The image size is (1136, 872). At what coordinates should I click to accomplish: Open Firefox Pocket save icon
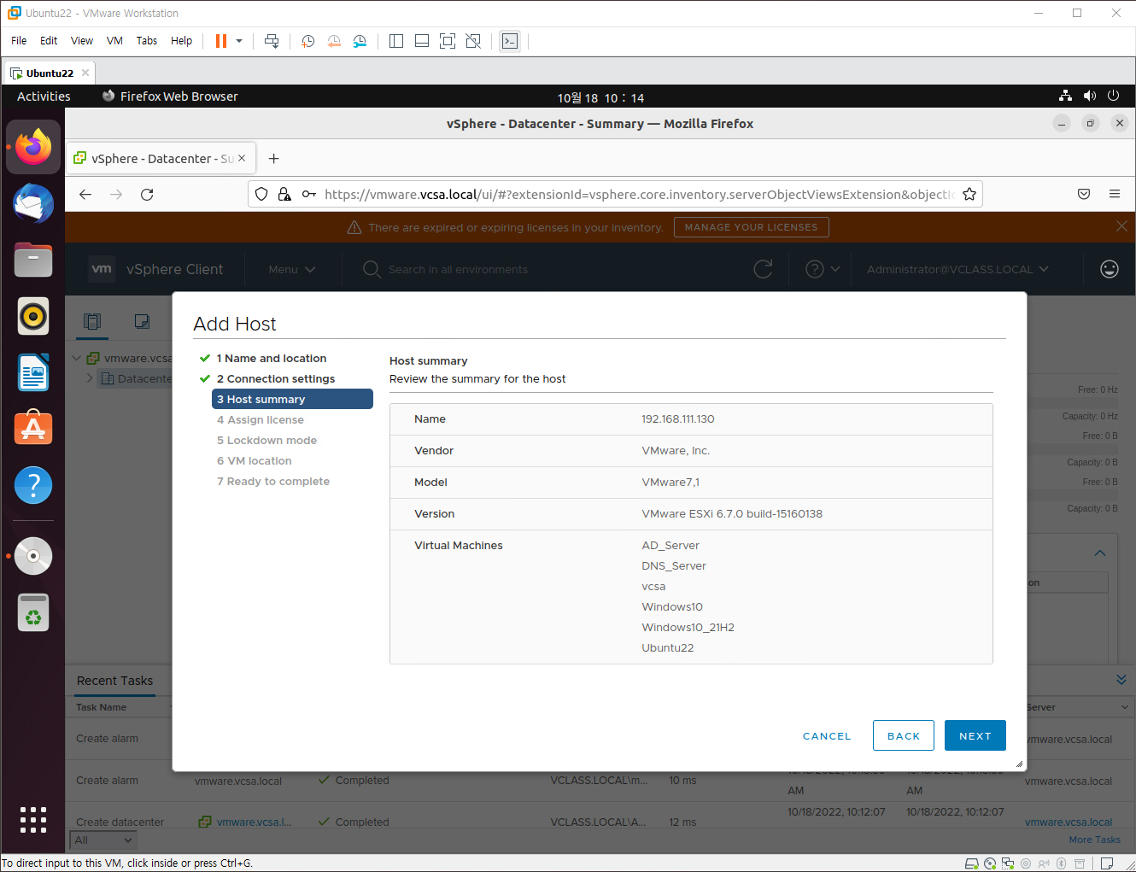1084,194
